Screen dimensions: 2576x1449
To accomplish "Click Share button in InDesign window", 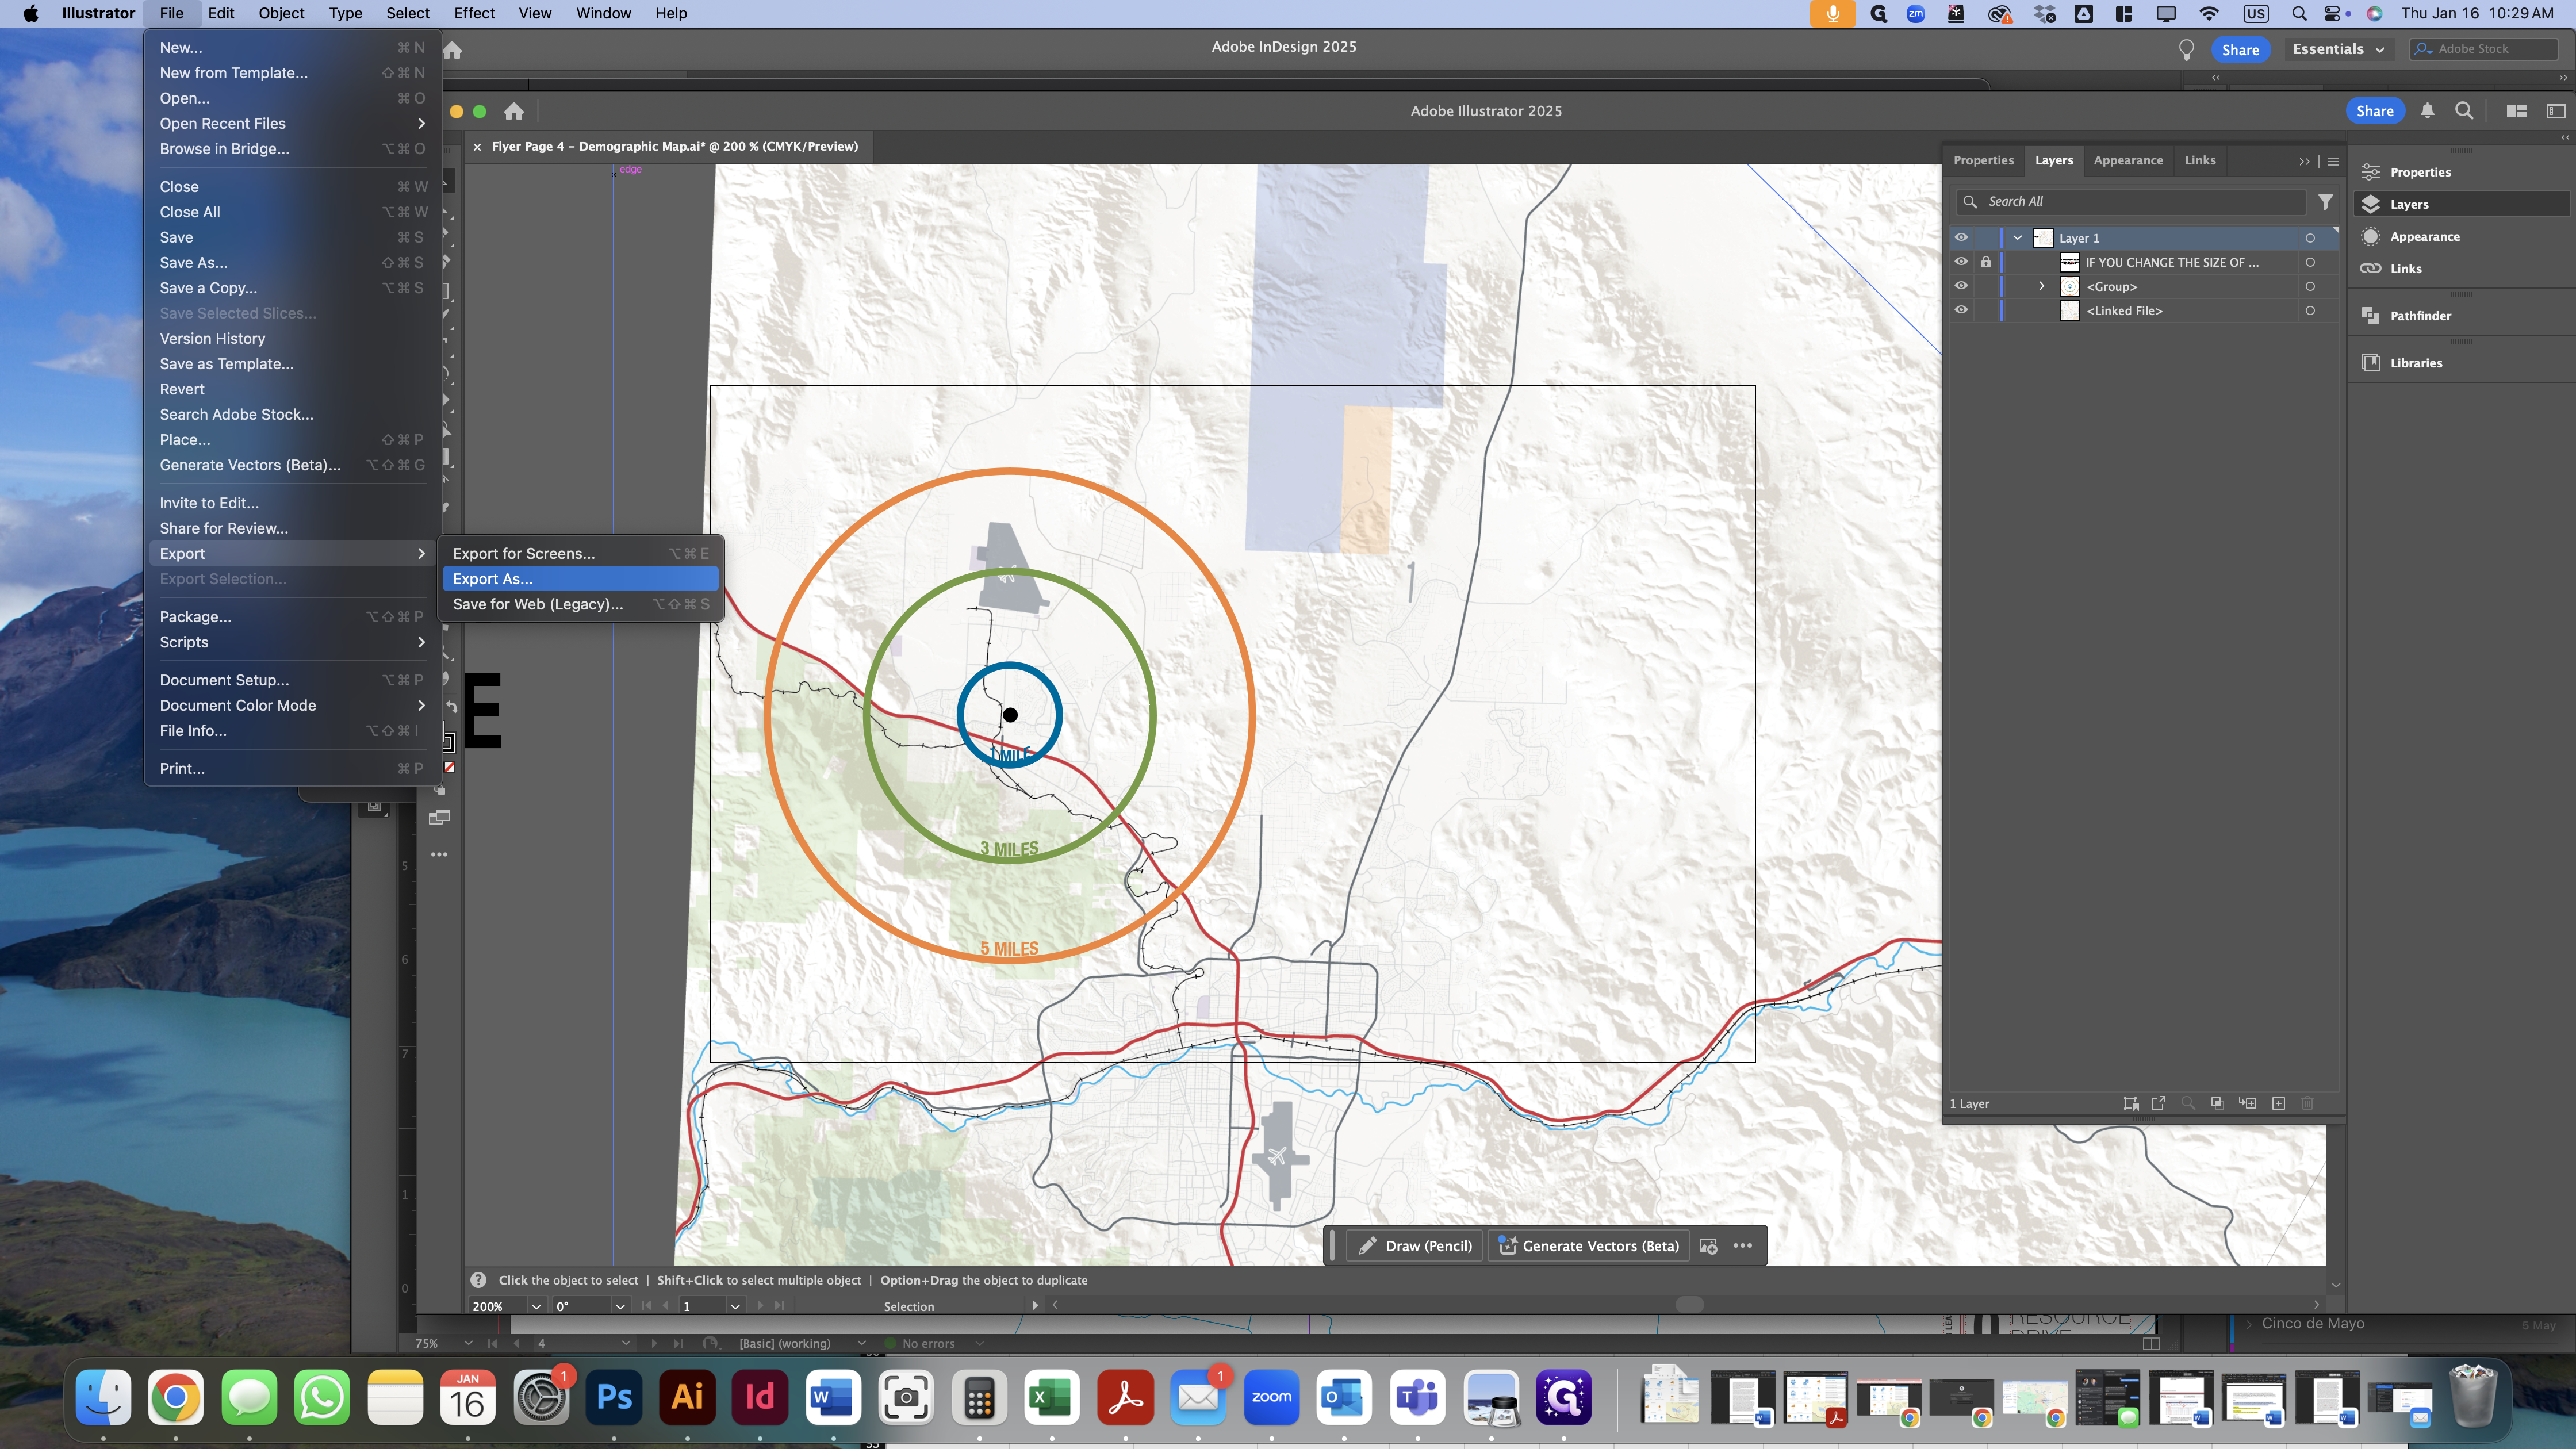I will click(2240, 49).
